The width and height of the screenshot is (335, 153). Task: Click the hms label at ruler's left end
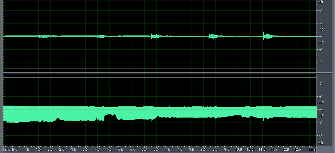coord(7,150)
